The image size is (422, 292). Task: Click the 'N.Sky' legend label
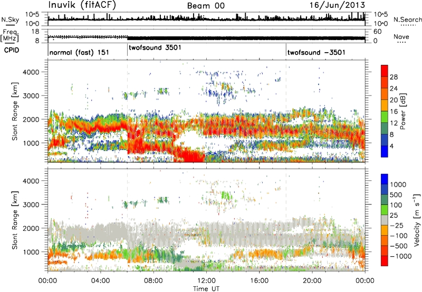[10, 20]
